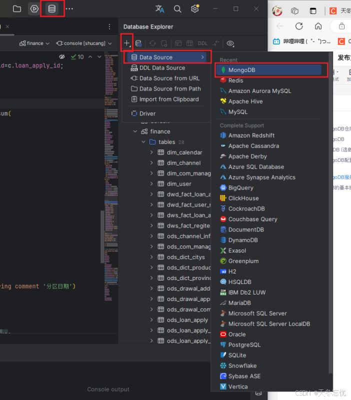Click the translate icon in the title bar

click(x=160, y=8)
